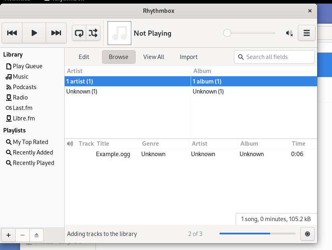332x250 pixels.
Task: Open the hamburger application menu
Action: (307, 33)
